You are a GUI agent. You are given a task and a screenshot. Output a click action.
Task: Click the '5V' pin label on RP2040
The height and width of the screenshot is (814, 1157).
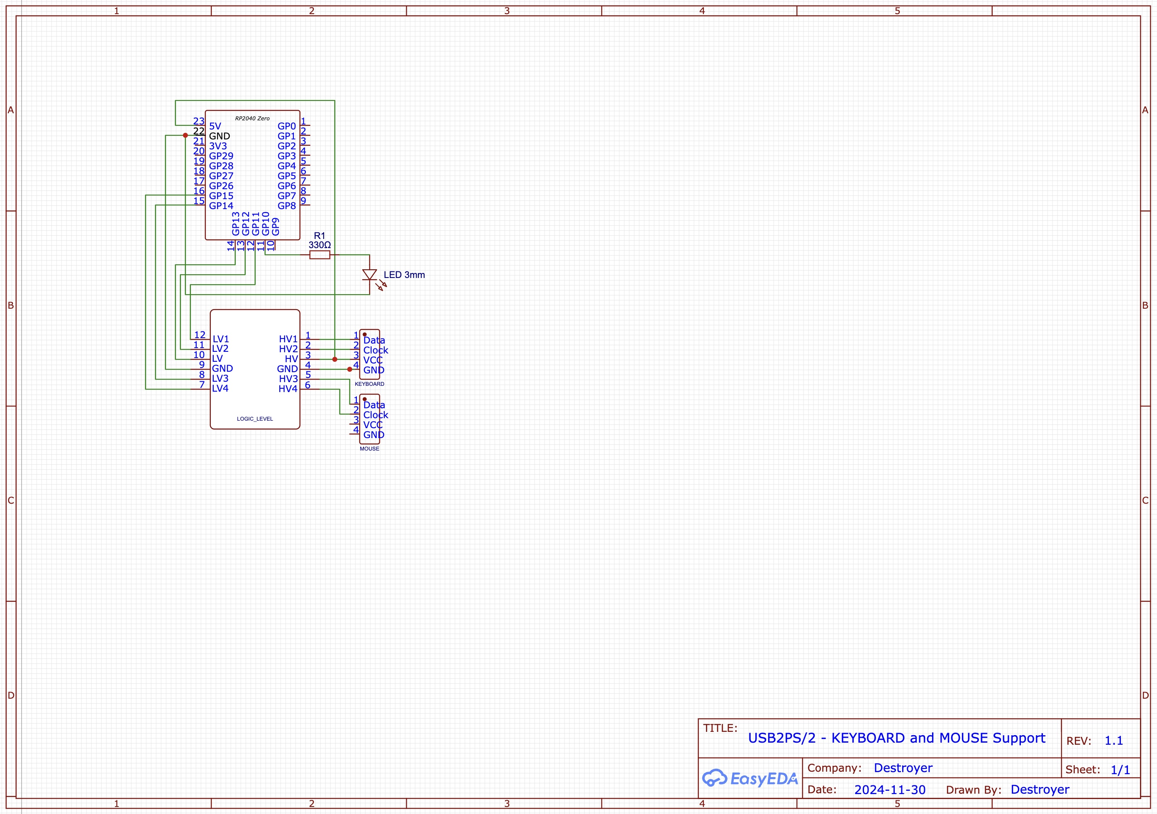click(215, 127)
